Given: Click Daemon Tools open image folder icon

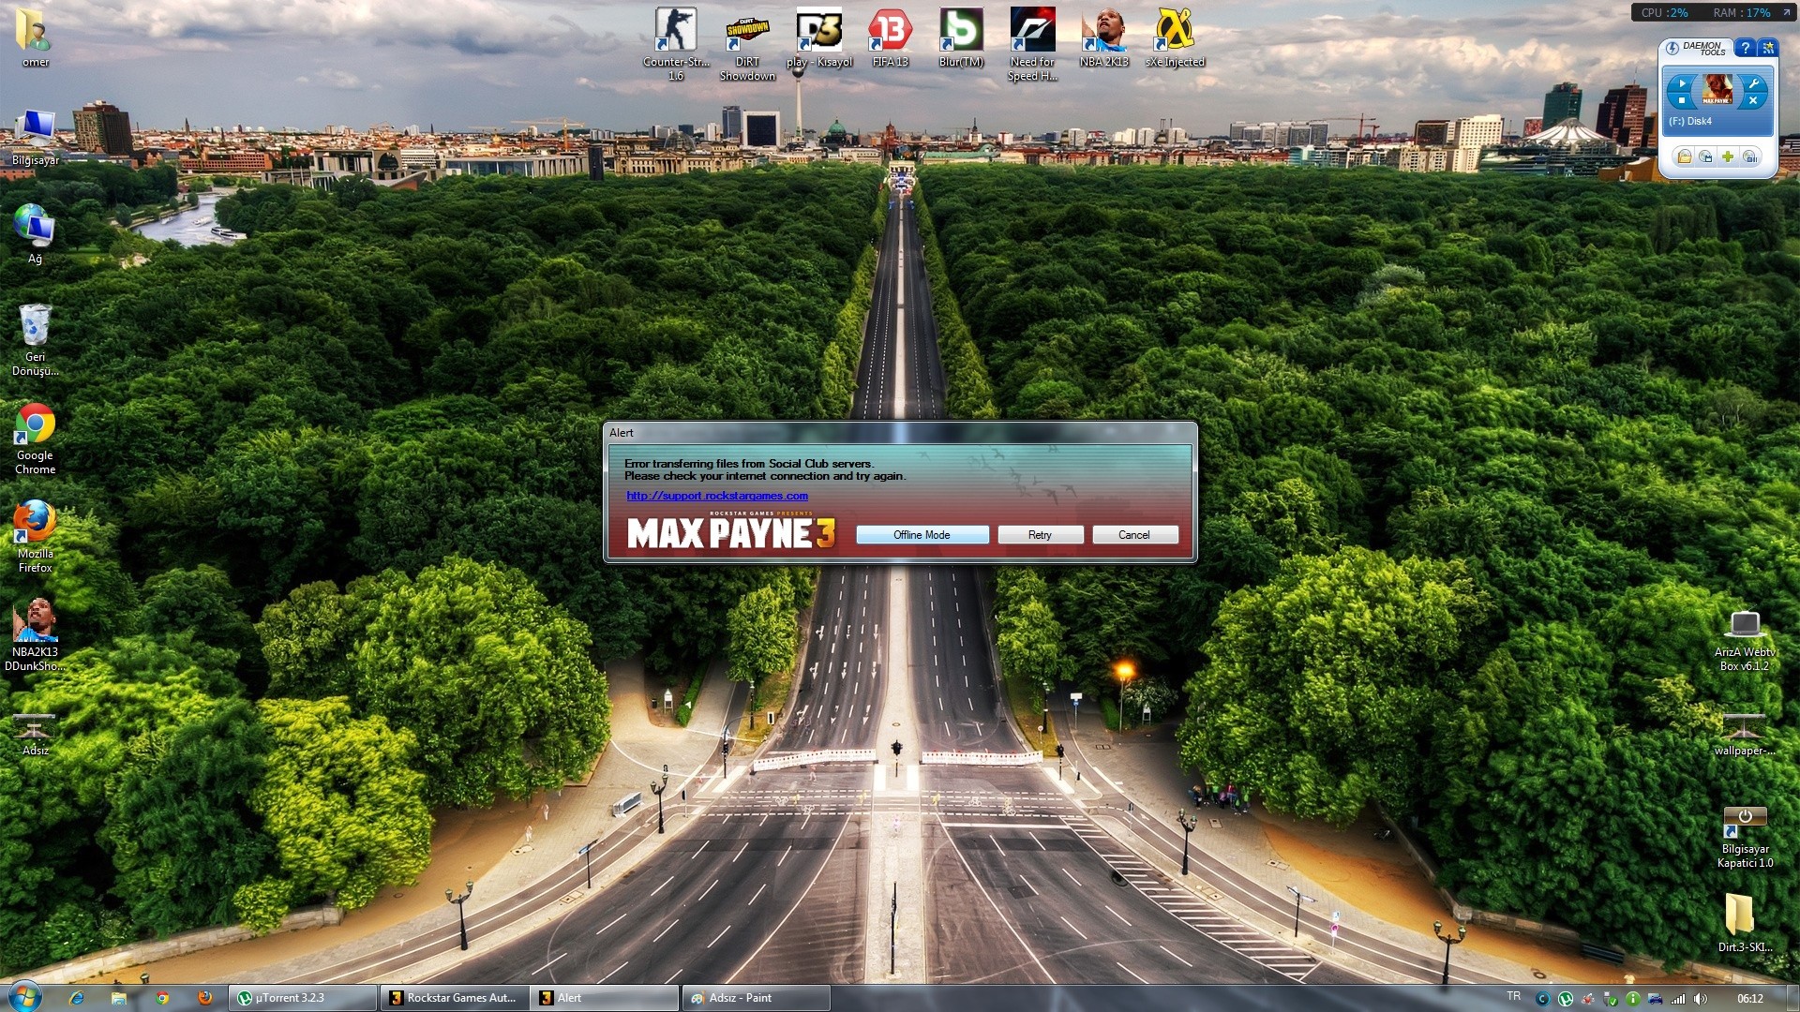Looking at the screenshot, I should [x=1684, y=156].
